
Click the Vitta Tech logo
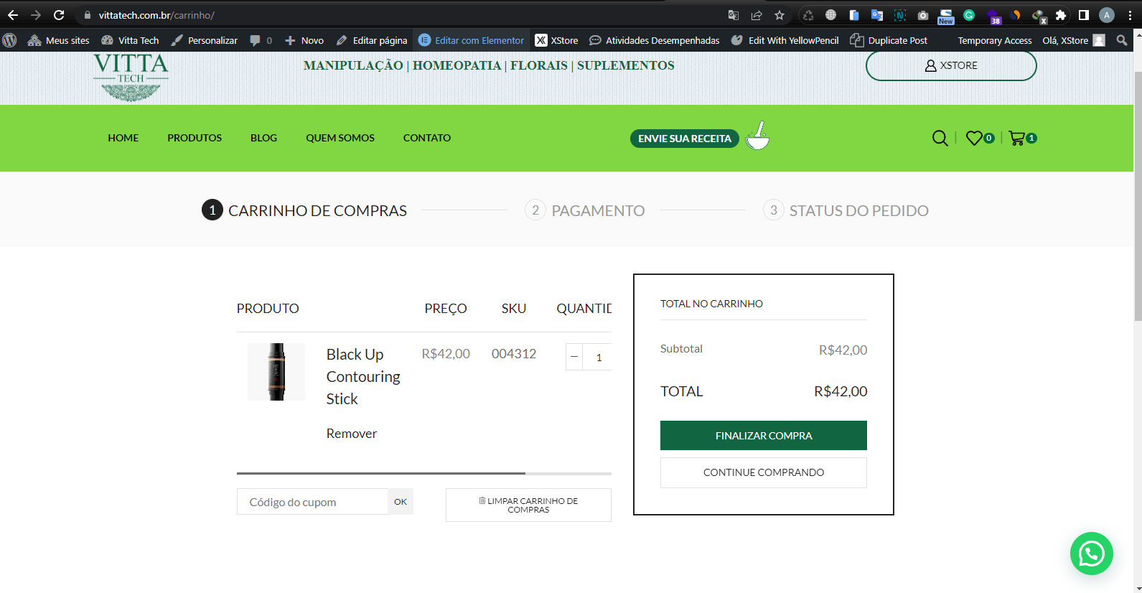pyautogui.click(x=131, y=77)
